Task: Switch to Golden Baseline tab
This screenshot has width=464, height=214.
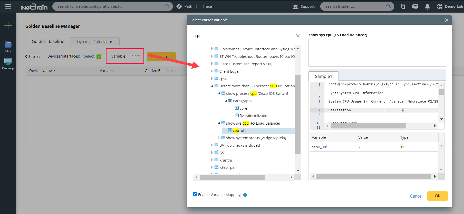Action: click(x=48, y=41)
